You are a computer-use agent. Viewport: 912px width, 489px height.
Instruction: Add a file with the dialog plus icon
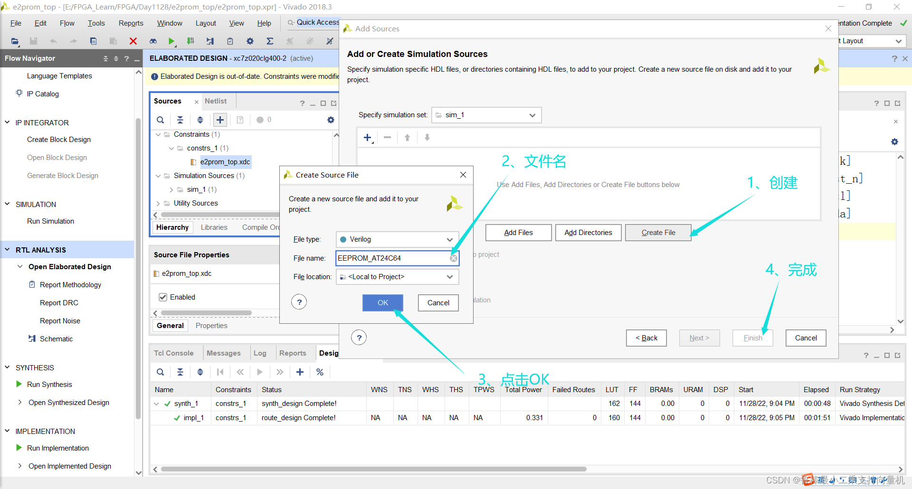(368, 138)
